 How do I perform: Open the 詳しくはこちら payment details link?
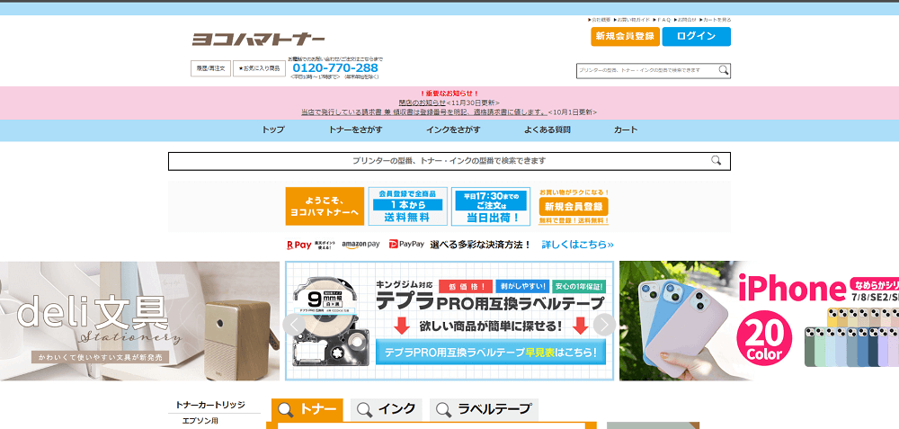click(578, 245)
